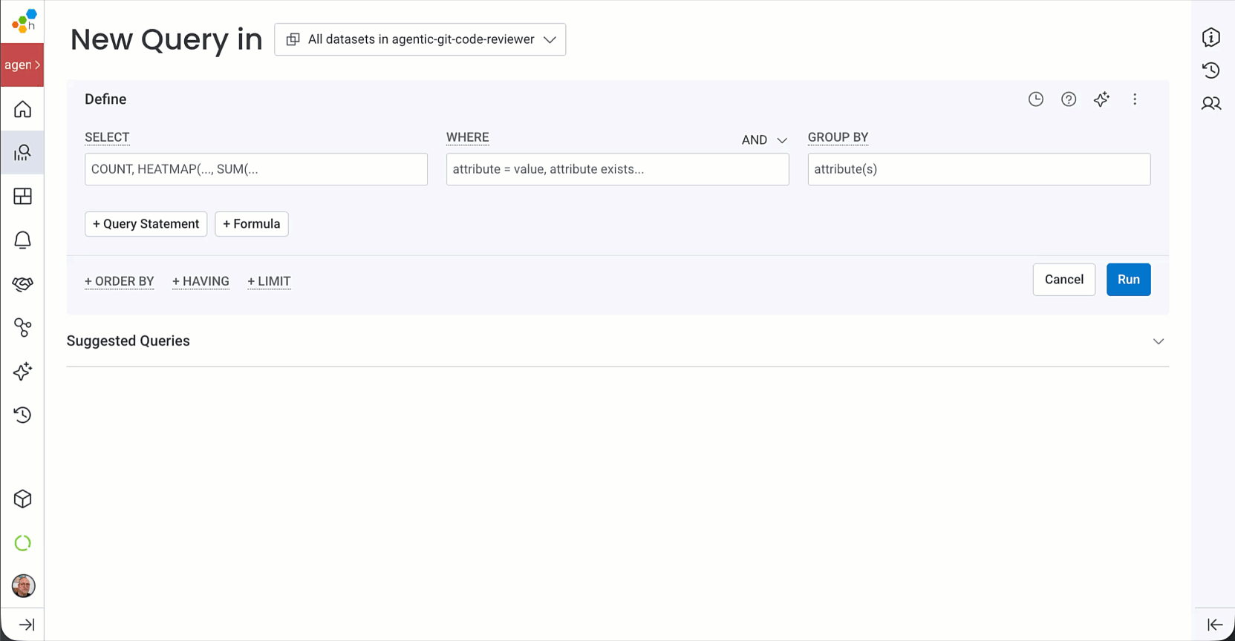Add a Query Statement
The width and height of the screenshot is (1235, 641).
(146, 224)
